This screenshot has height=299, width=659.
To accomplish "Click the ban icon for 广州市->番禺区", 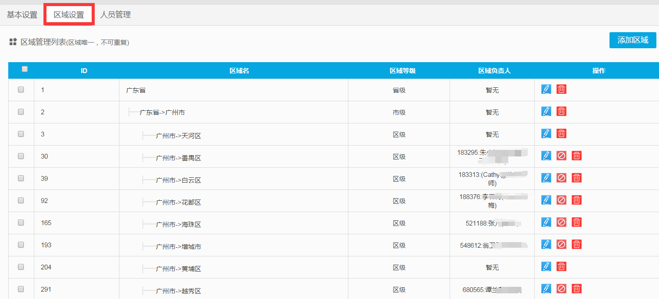I will [561, 156].
